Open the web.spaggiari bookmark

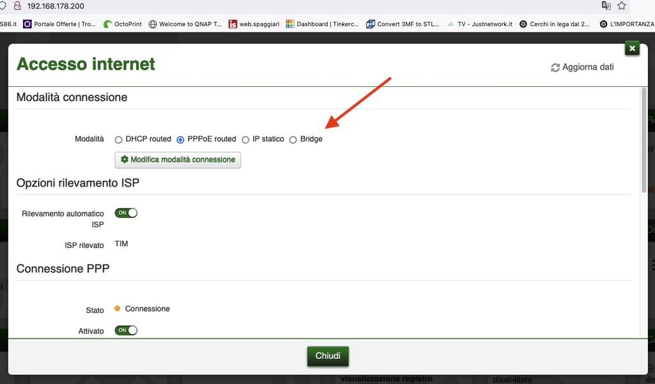point(254,24)
